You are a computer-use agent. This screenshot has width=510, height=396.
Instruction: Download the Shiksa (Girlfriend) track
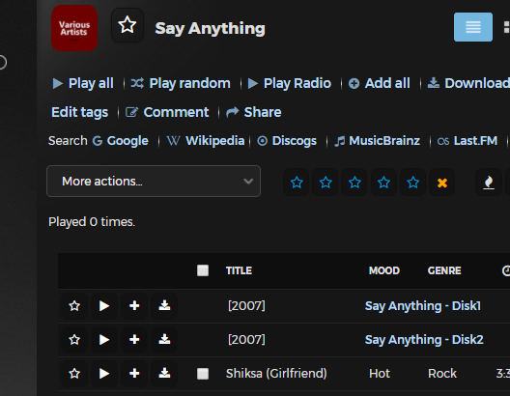pyautogui.click(x=164, y=373)
